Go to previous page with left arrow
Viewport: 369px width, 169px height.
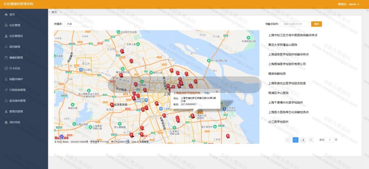coord(288,140)
